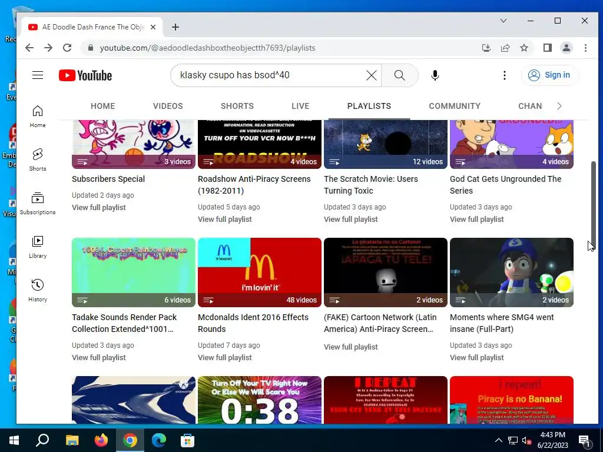Viewport: 603px width, 452px height.
Task: Open the Chrome three-dot menu
Action: 585,48
